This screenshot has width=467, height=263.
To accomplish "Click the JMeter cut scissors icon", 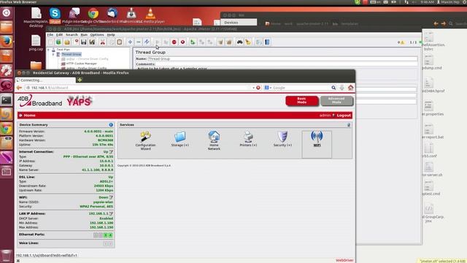I will [102, 42].
